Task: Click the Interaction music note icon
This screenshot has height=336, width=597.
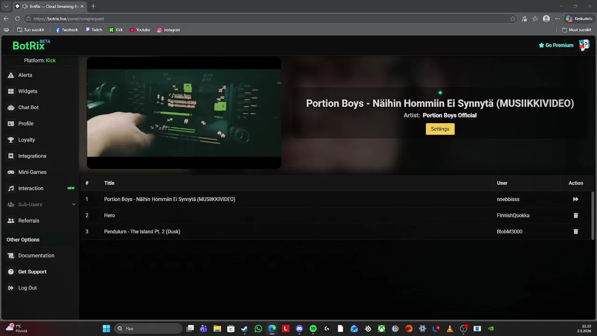Action: tap(11, 189)
